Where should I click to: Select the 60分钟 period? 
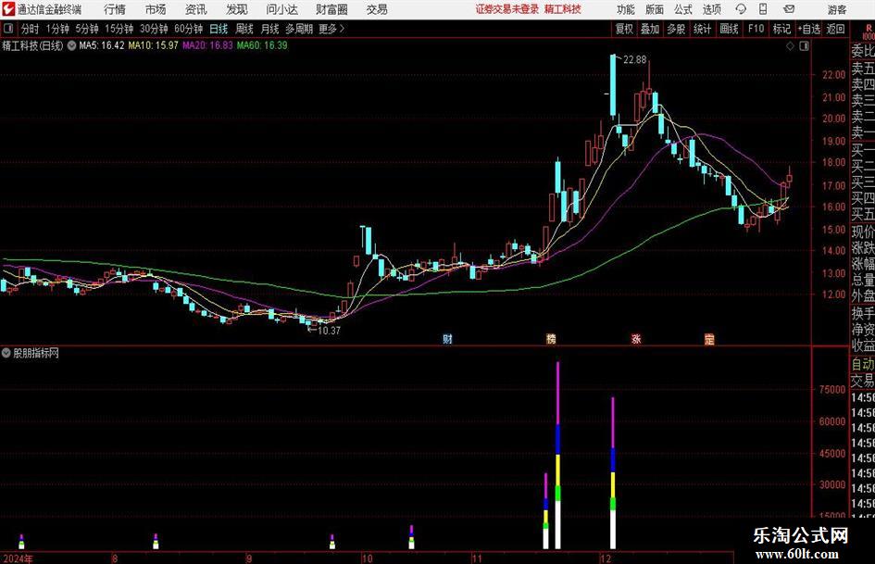[x=189, y=29]
